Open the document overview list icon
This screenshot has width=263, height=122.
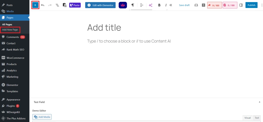(57, 5)
